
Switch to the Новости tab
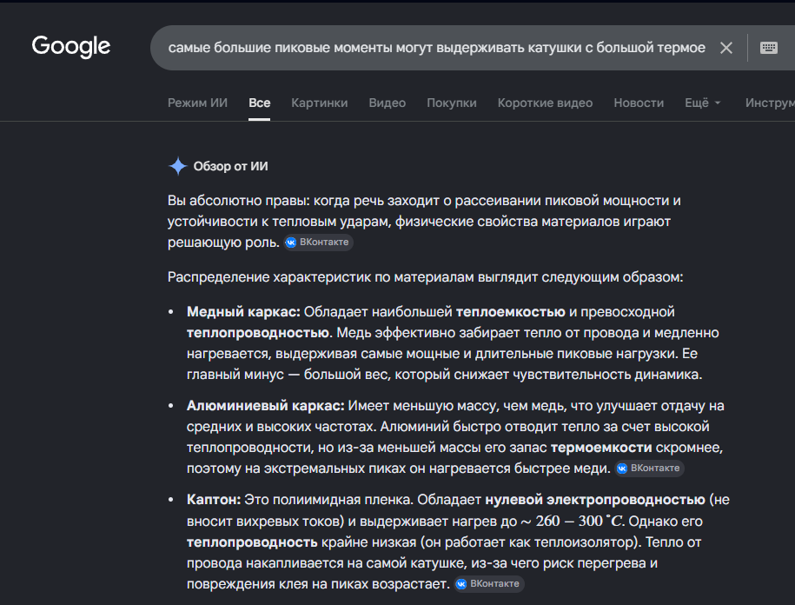coord(639,103)
